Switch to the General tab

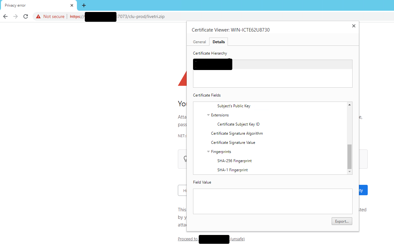point(199,41)
